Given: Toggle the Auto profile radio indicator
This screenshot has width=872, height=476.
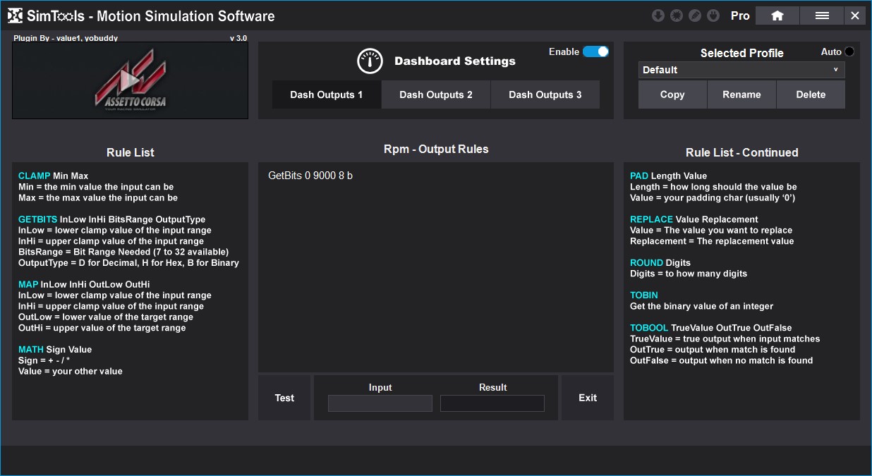Looking at the screenshot, I should (849, 51).
